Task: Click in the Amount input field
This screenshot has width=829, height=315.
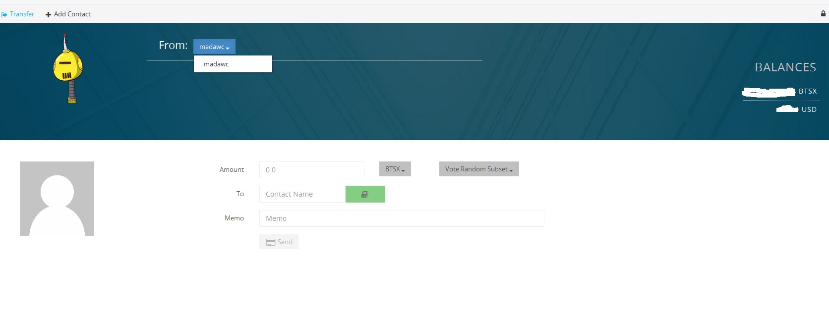Action: tap(311, 170)
